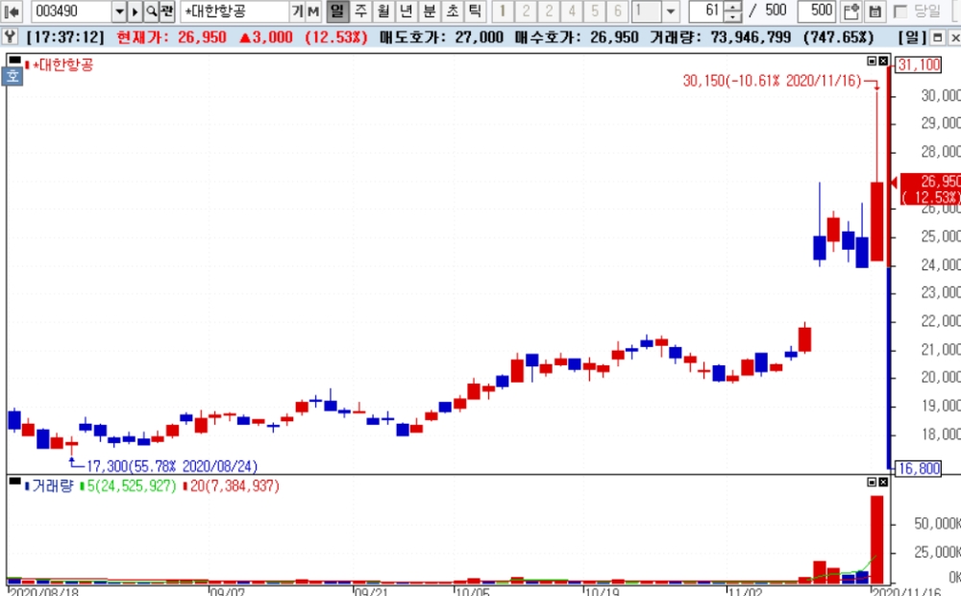Click the 500 data count field
The width and height of the screenshot is (961, 596).
[x=816, y=11]
